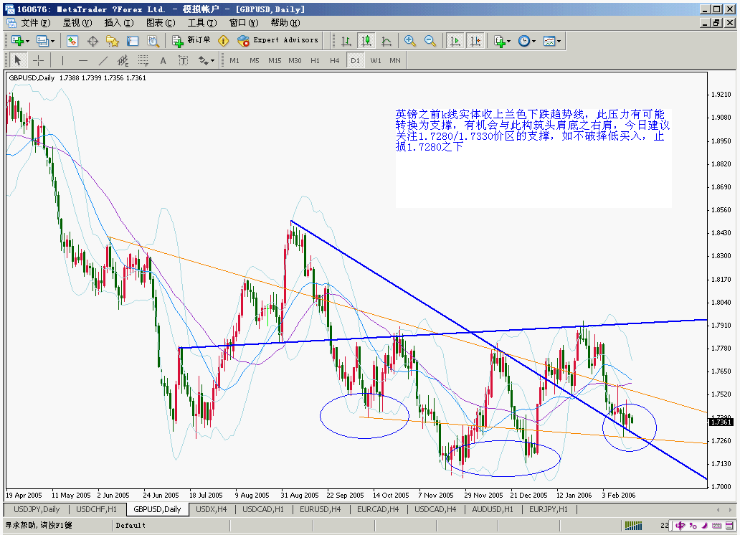740x535 pixels.
Task: Click the yellow diamond warning icon
Action: coord(223,41)
